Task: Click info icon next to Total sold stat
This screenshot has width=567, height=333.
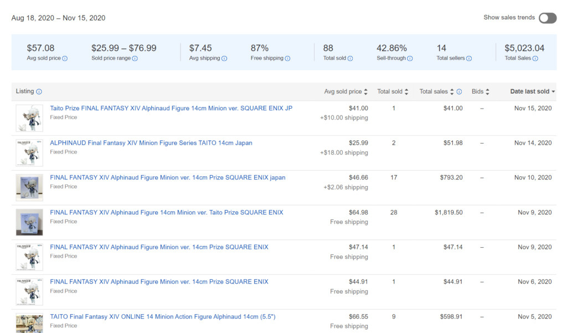Action: tap(350, 59)
